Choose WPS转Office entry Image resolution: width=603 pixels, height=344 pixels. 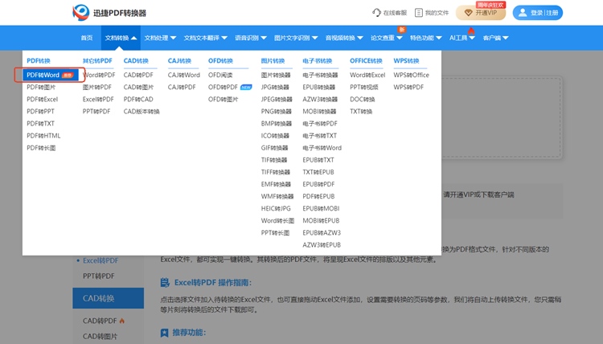[411, 75]
